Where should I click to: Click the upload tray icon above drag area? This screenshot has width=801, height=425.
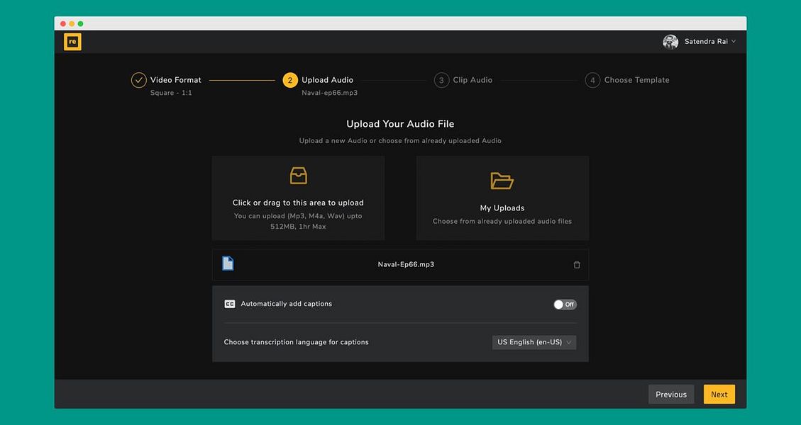[297, 175]
